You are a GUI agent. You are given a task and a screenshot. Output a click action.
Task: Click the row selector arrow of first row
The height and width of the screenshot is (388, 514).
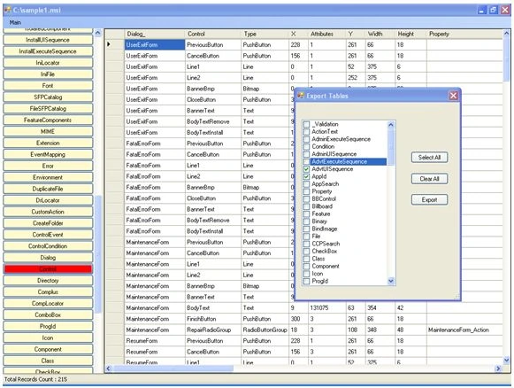tap(109, 44)
